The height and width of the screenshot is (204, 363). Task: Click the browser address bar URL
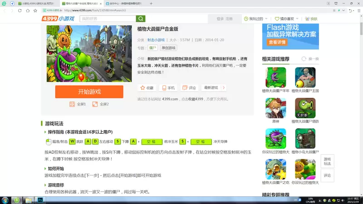(x=95, y=10)
